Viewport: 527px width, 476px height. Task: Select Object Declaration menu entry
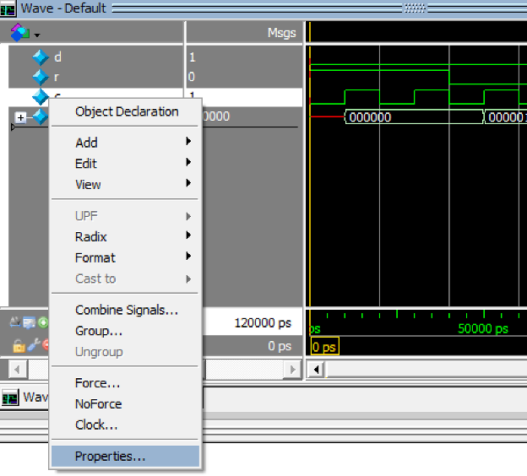pyautogui.click(x=127, y=111)
